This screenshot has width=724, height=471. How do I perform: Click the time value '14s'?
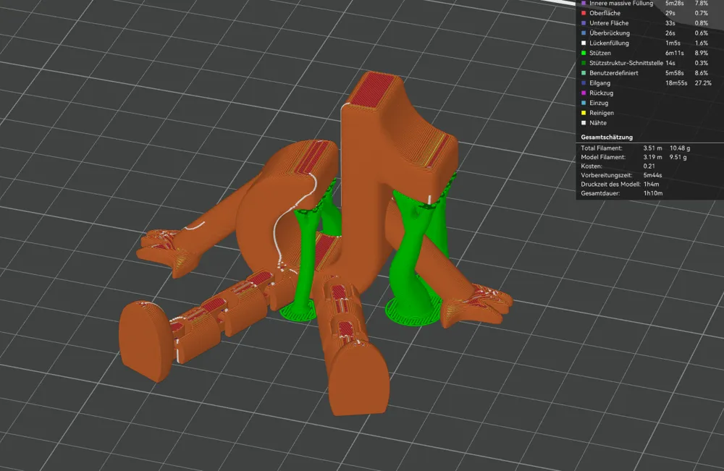[x=670, y=63]
